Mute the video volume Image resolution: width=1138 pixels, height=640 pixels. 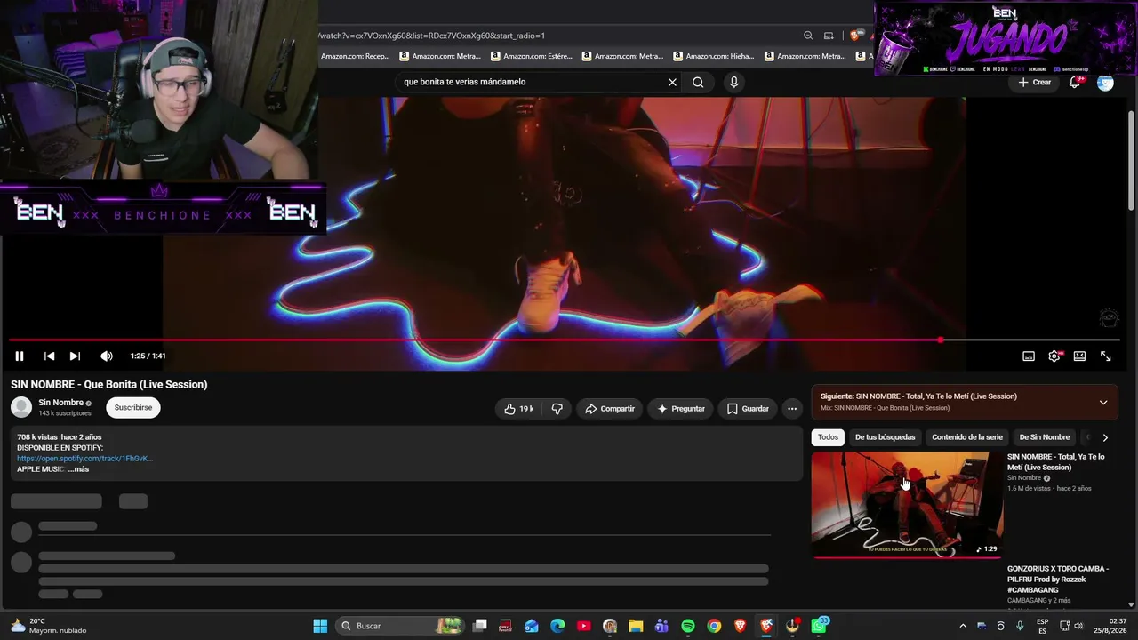pos(107,356)
